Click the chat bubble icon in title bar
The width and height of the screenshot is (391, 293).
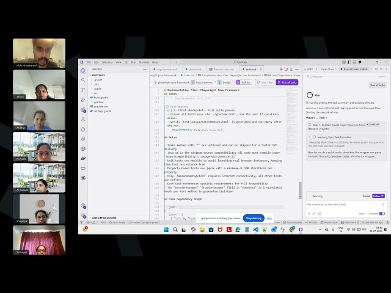[x=360, y=62]
